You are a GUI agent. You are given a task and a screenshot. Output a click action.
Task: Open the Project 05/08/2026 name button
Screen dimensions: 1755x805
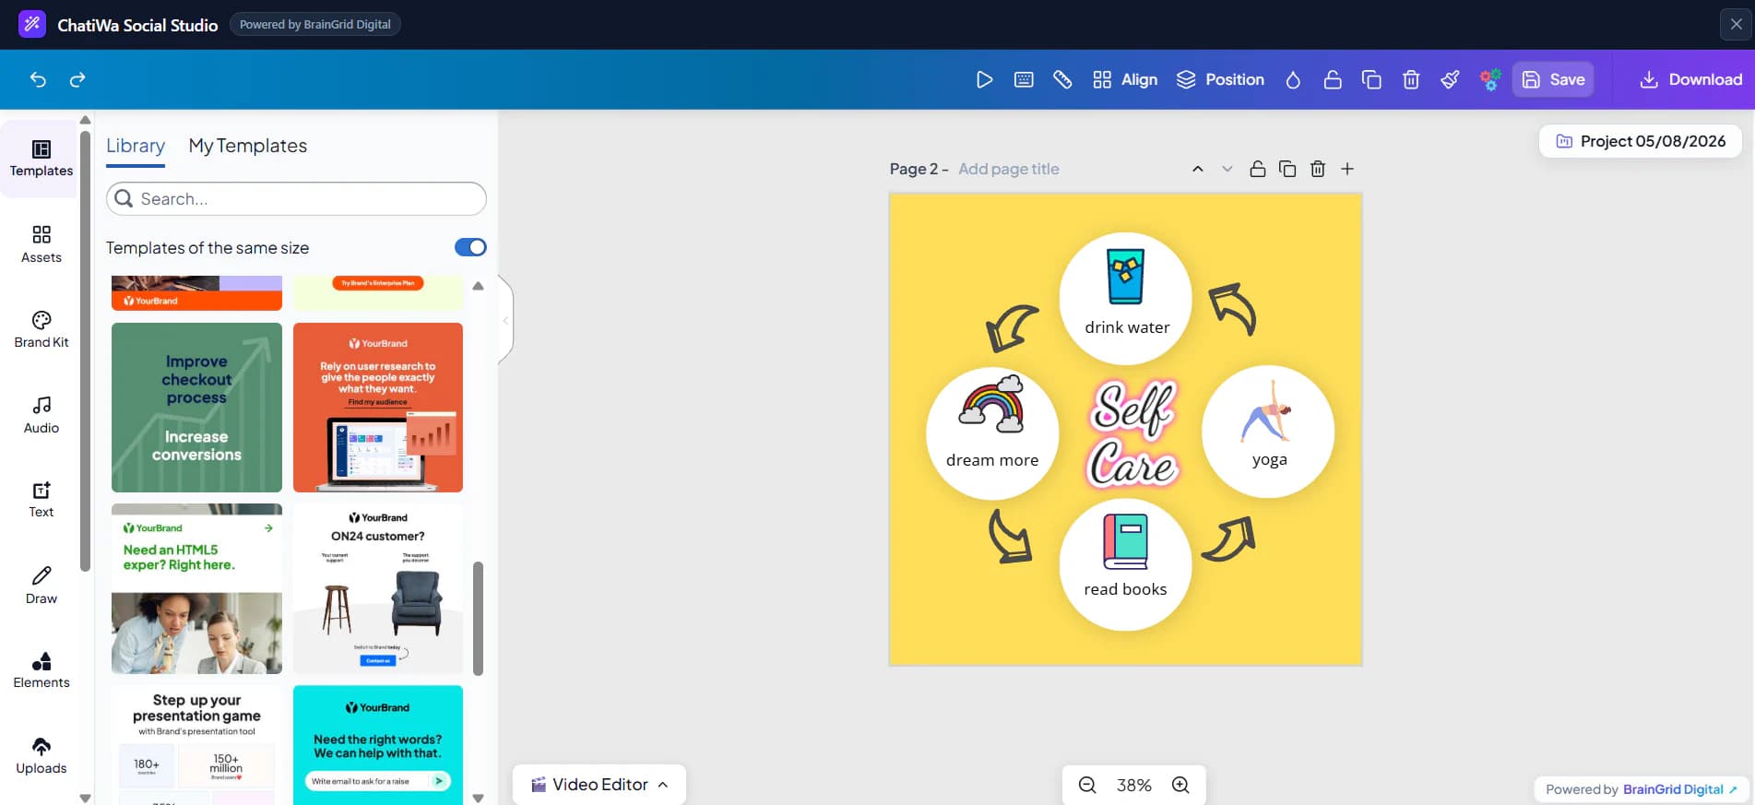(x=1641, y=141)
